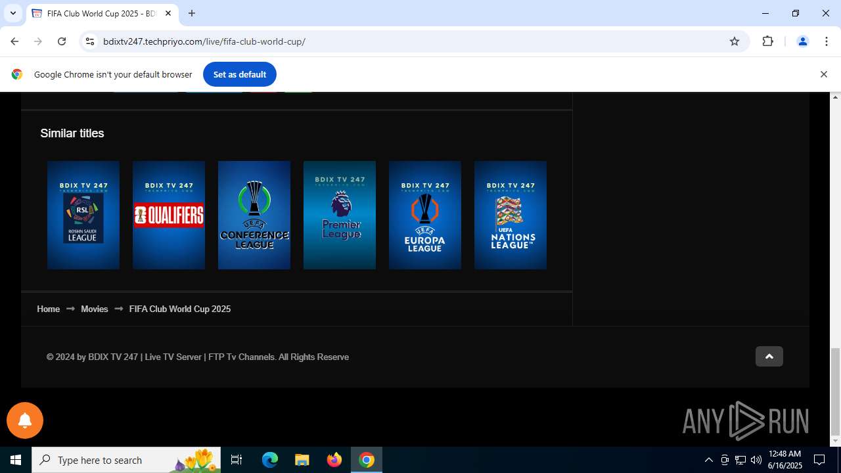The width and height of the screenshot is (841, 473).
Task: Bookmark this page with star icon
Action: pyautogui.click(x=735, y=41)
